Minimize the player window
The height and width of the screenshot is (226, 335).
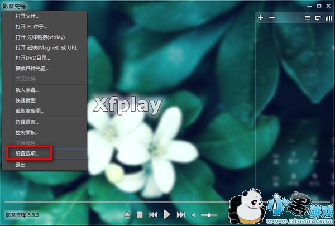click(x=309, y=7)
